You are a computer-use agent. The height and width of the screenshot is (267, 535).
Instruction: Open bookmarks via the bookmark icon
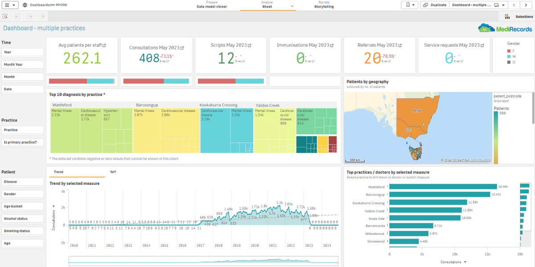[407, 5]
